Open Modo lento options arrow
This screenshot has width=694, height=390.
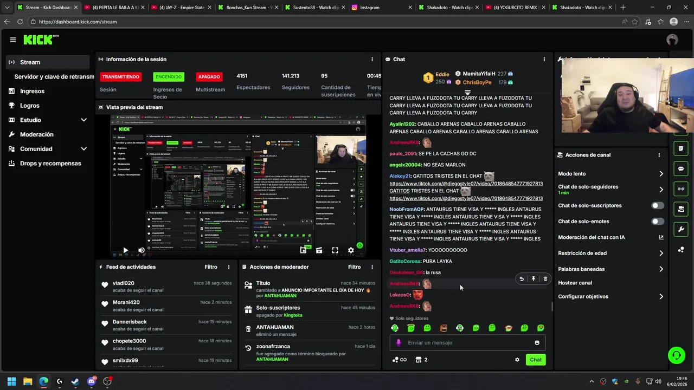[x=661, y=174]
